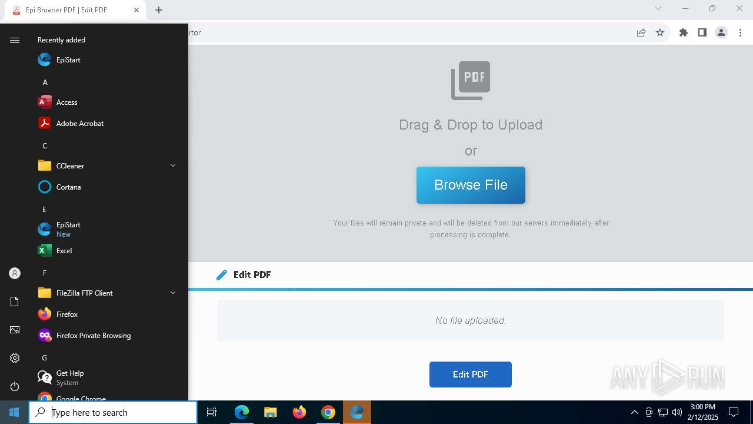This screenshot has height=424, width=753.
Task: Expand the CCleaner folder chevron
Action: point(173,165)
